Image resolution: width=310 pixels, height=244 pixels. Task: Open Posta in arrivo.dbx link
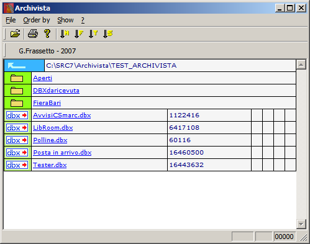pos(62,153)
